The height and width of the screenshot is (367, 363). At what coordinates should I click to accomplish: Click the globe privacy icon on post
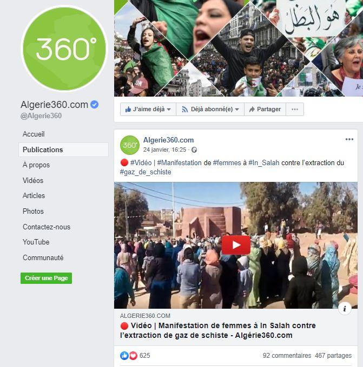(194, 150)
